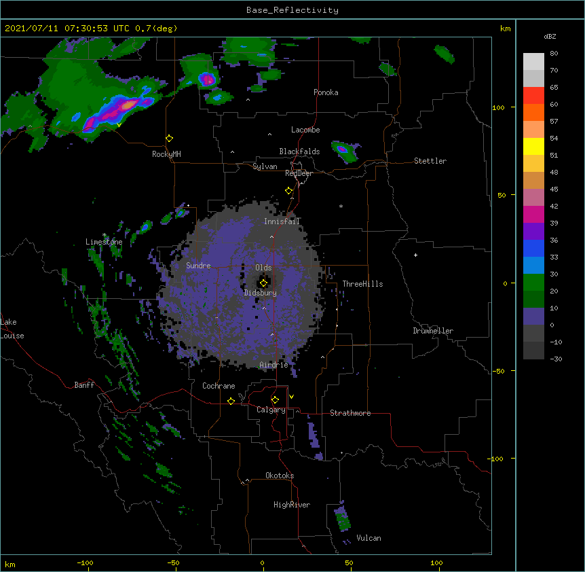
Task: Click the Didsbury city label
Action: coord(261,293)
